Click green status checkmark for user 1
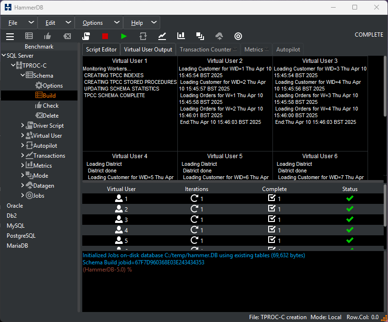The height and width of the screenshot is (322, 388). pyautogui.click(x=349, y=198)
